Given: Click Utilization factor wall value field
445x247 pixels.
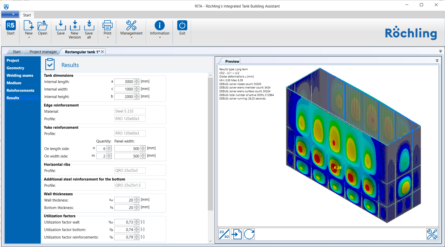Looking at the screenshot, I should tap(124, 222).
